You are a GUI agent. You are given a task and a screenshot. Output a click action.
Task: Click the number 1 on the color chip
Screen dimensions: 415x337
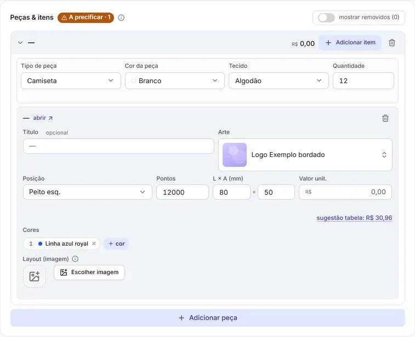[31, 243]
